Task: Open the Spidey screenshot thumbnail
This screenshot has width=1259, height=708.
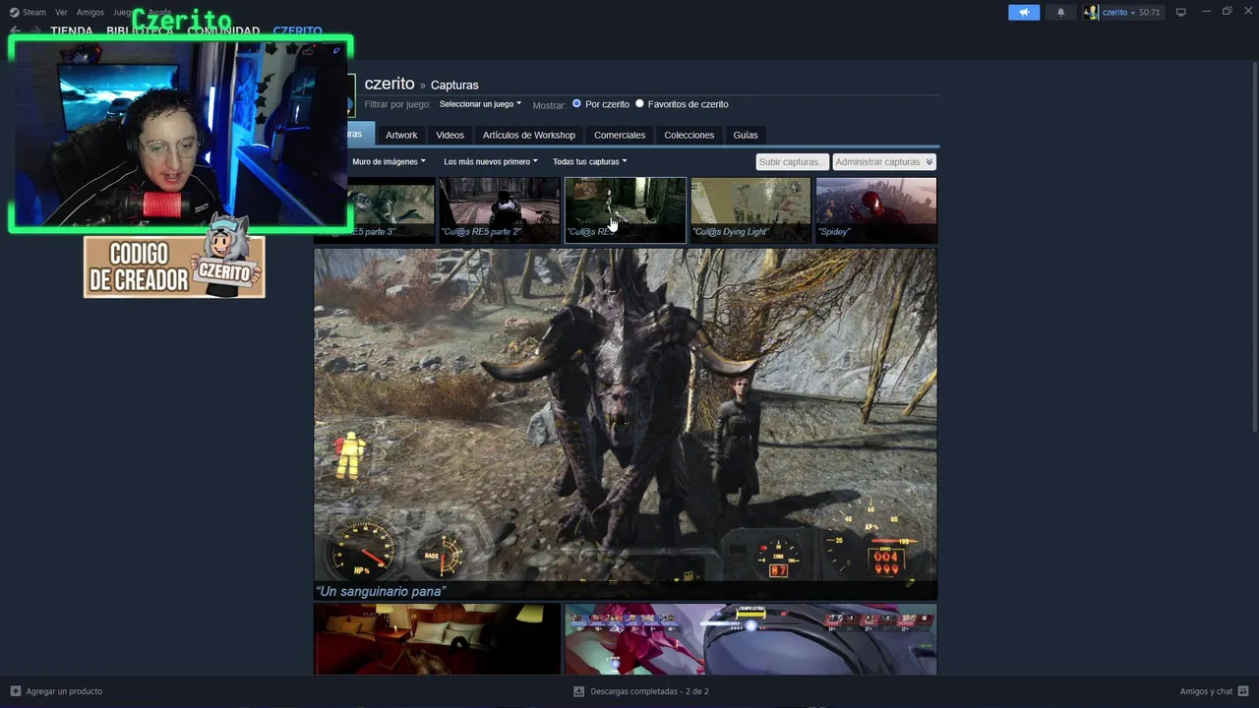Action: click(876, 209)
